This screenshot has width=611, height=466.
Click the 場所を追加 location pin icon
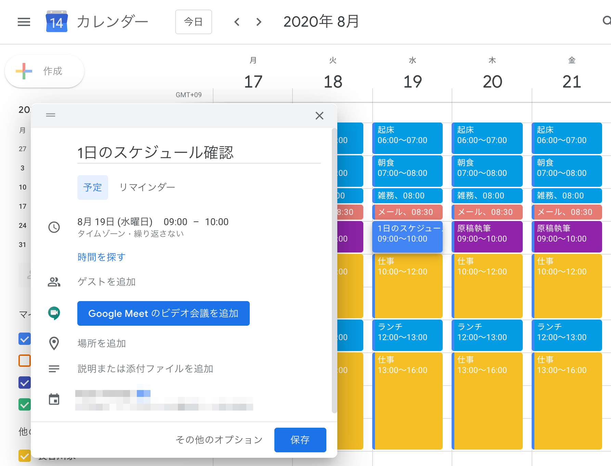(x=54, y=343)
